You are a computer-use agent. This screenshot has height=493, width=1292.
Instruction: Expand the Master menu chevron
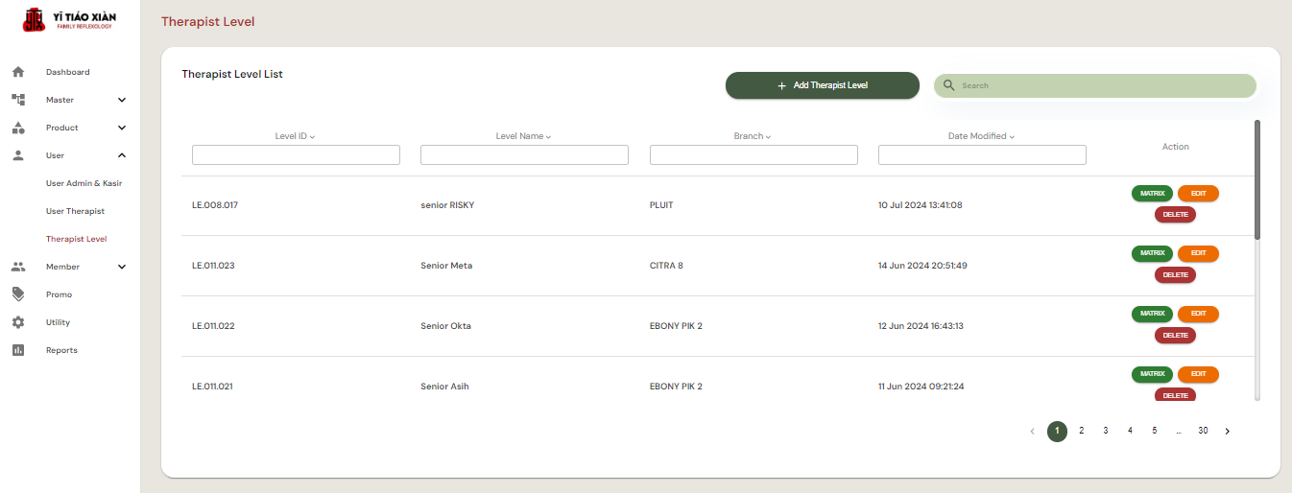(122, 100)
